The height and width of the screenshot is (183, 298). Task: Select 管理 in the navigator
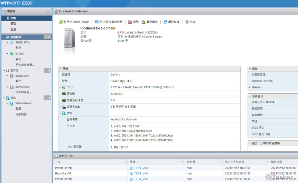[13, 24]
